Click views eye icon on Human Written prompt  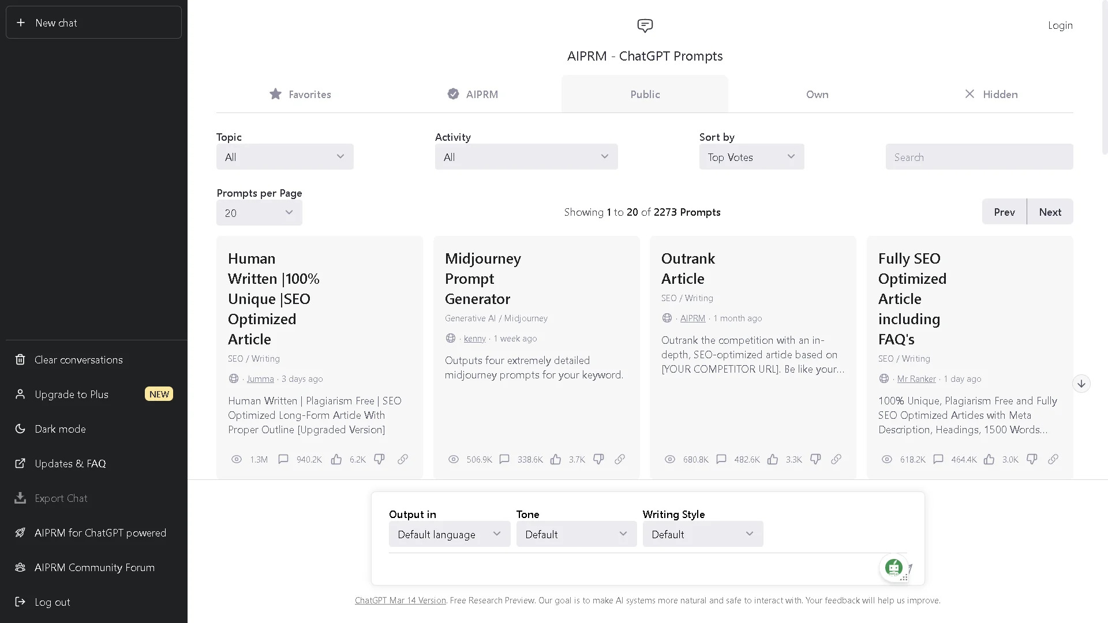pos(237,459)
